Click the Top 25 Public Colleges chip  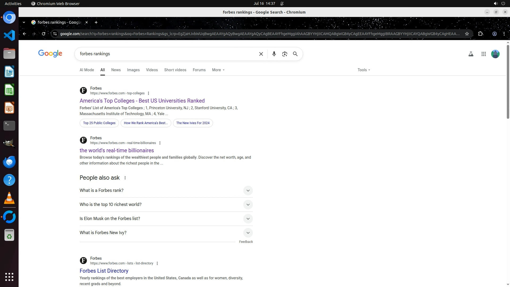(x=99, y=123)
